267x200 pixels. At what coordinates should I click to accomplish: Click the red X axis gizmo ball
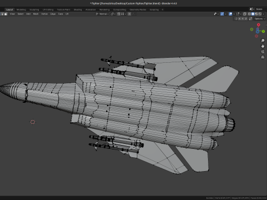(259, 25)
